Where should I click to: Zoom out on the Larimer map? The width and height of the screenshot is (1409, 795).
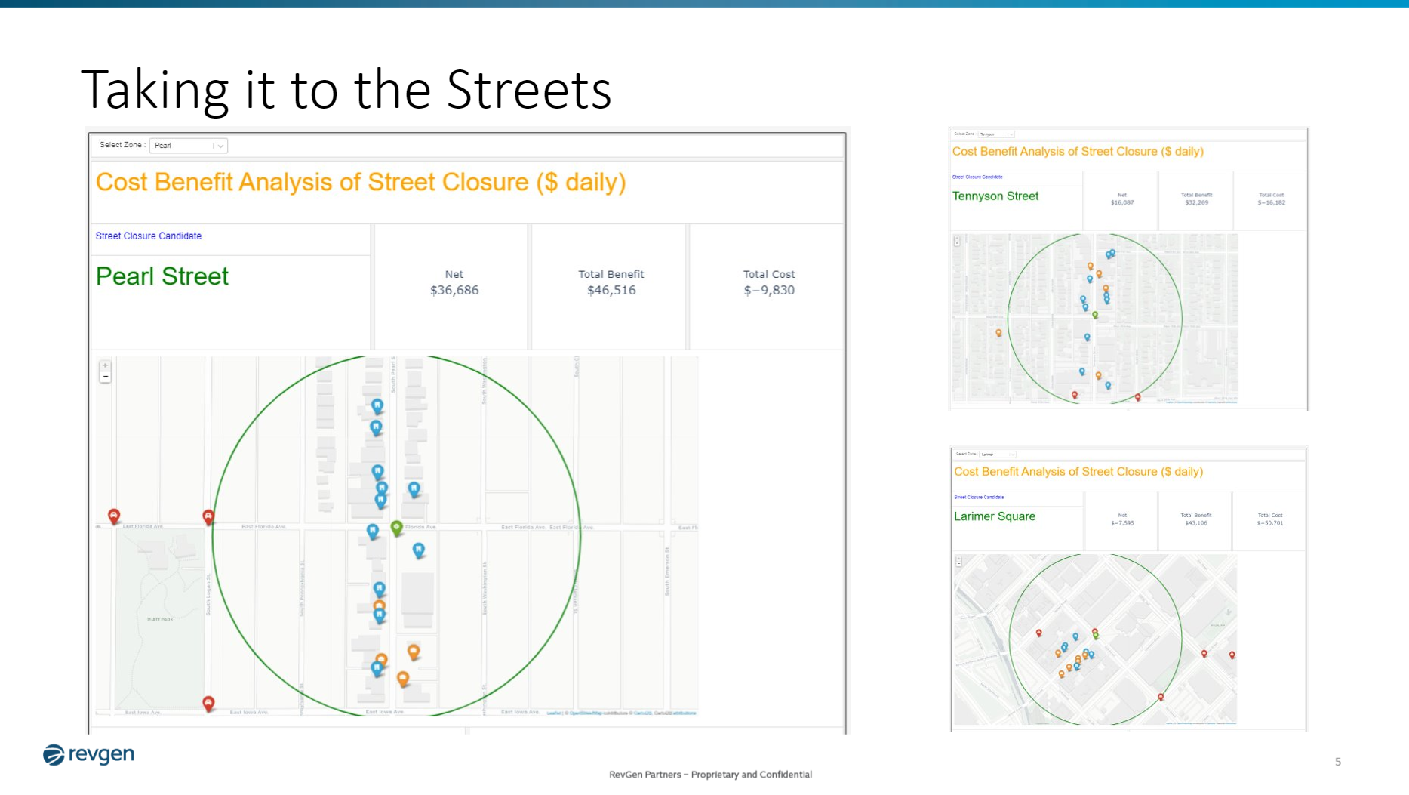[x=958, y=563]
